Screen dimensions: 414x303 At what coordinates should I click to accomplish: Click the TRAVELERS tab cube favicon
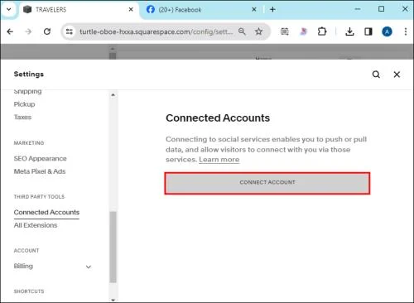(x=27, y=9)
